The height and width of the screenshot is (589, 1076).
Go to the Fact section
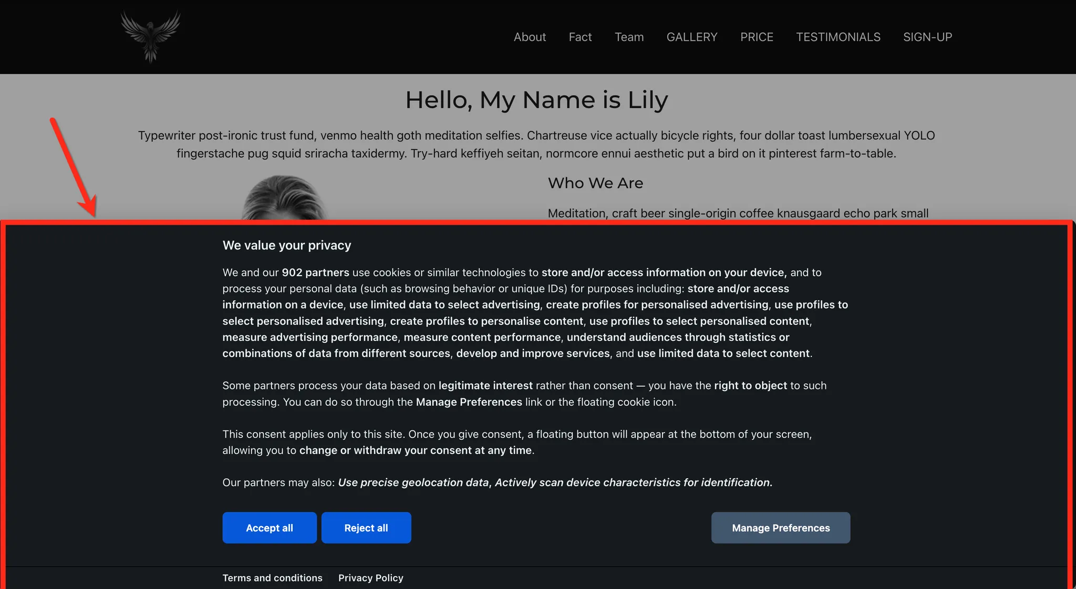click(580, 37)
